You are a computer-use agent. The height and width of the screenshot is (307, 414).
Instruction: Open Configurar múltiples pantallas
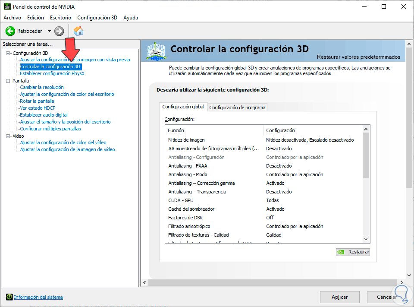50,129
